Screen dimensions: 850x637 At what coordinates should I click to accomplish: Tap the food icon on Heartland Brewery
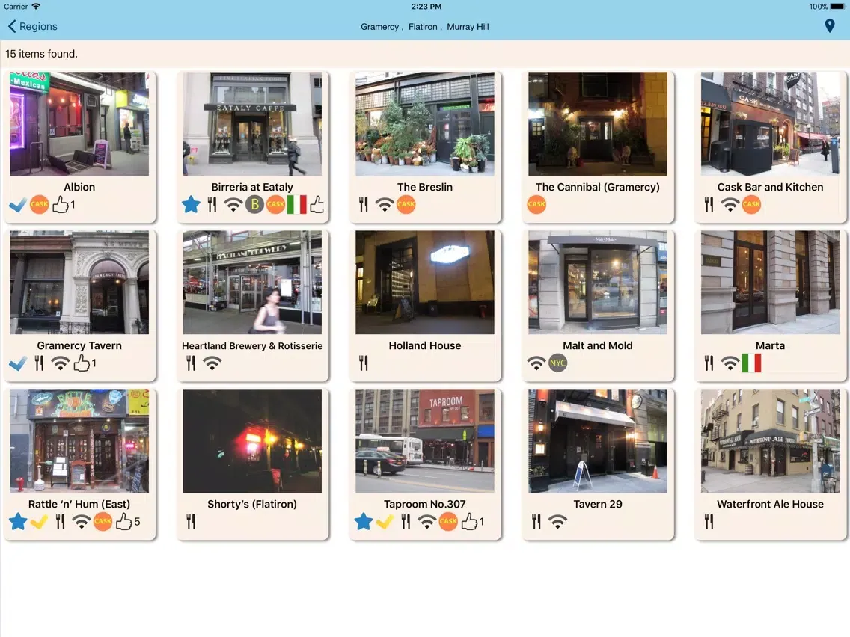pos(191,363)
